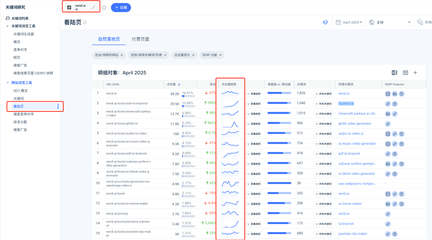Select 搜索竞争对手 in the sidebar

point(24,114)
